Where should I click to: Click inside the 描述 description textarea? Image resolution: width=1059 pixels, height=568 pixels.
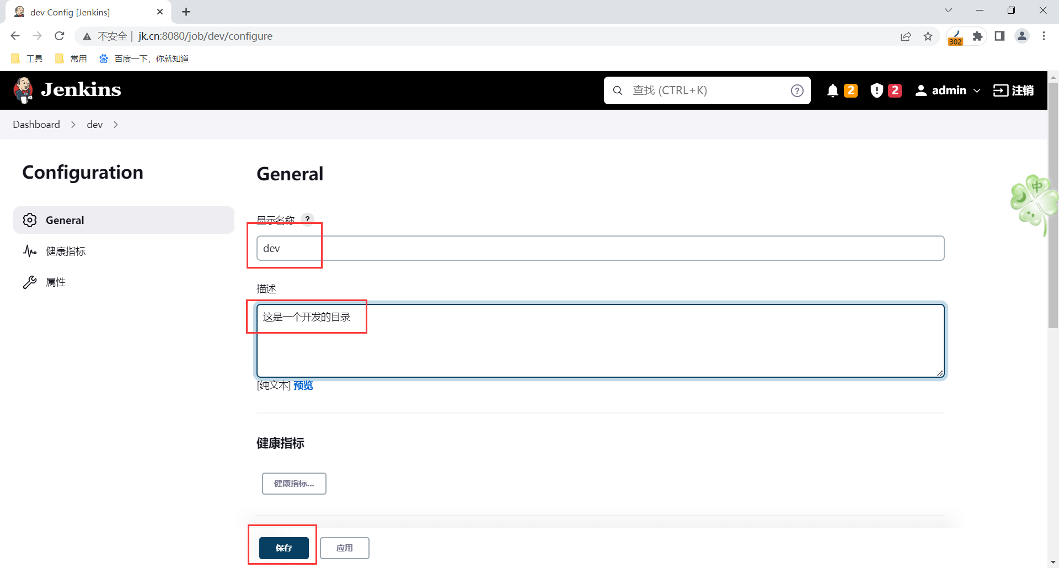click(x=600, y=341)
